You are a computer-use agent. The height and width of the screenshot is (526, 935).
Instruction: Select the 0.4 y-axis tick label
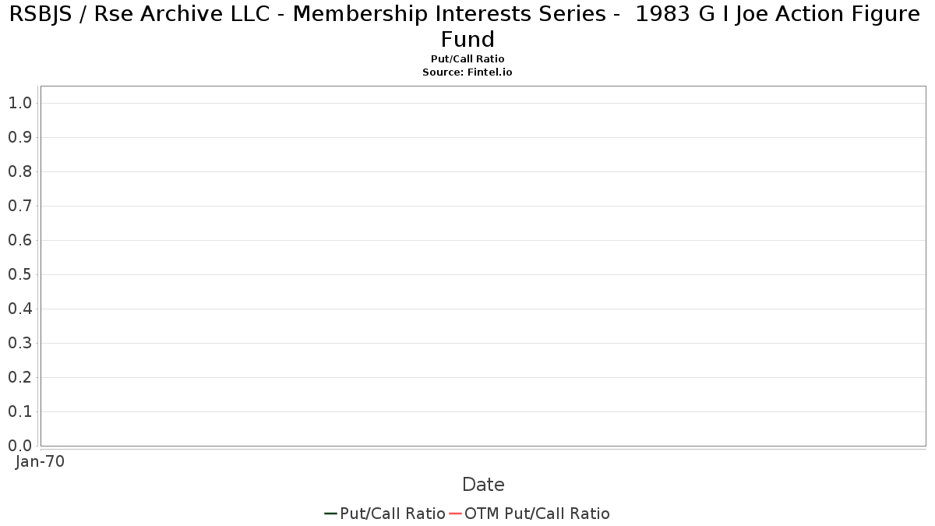(x=19, y=309)
